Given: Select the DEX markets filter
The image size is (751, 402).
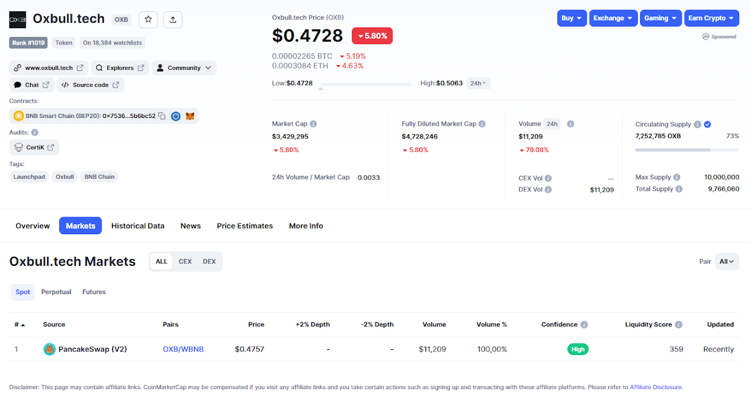Looking at the screenshot, I should pos(209,262).
